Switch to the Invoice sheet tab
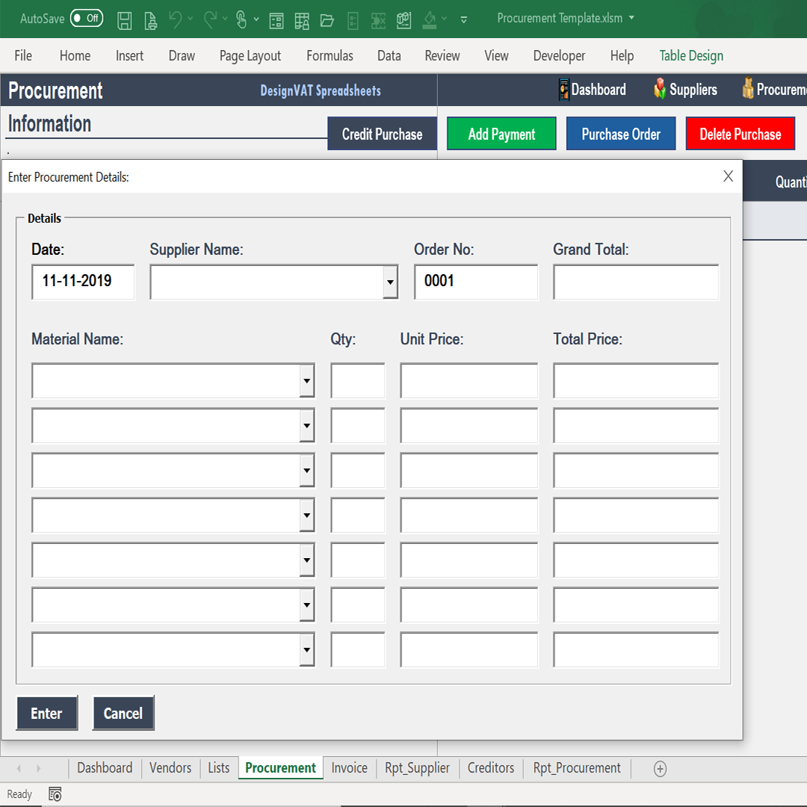 coord(349,767)
